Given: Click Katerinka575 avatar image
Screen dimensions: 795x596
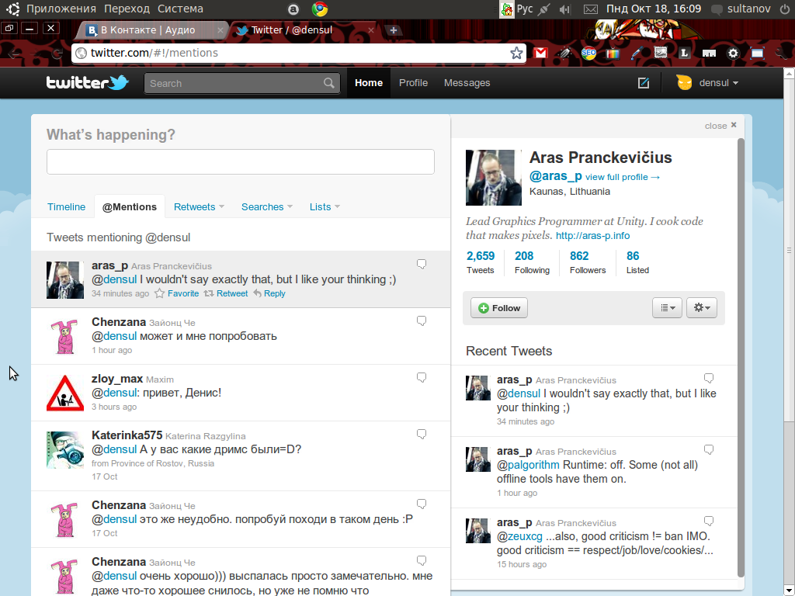Looking at the screenshot, I should point(65,449).
